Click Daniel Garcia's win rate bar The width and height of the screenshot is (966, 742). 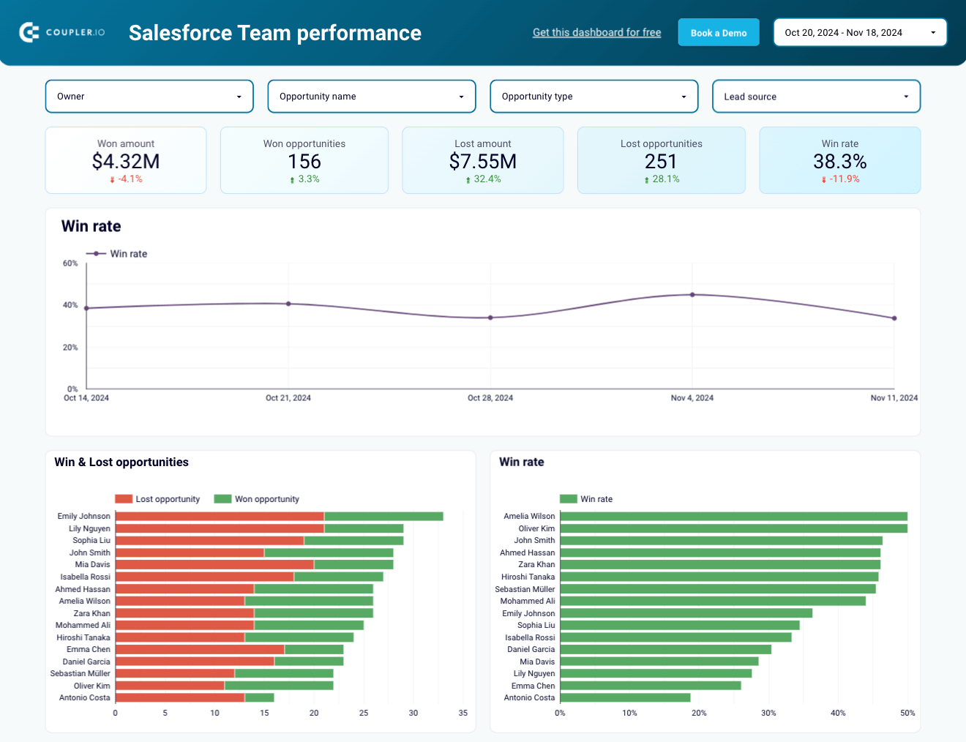(665, 650)
